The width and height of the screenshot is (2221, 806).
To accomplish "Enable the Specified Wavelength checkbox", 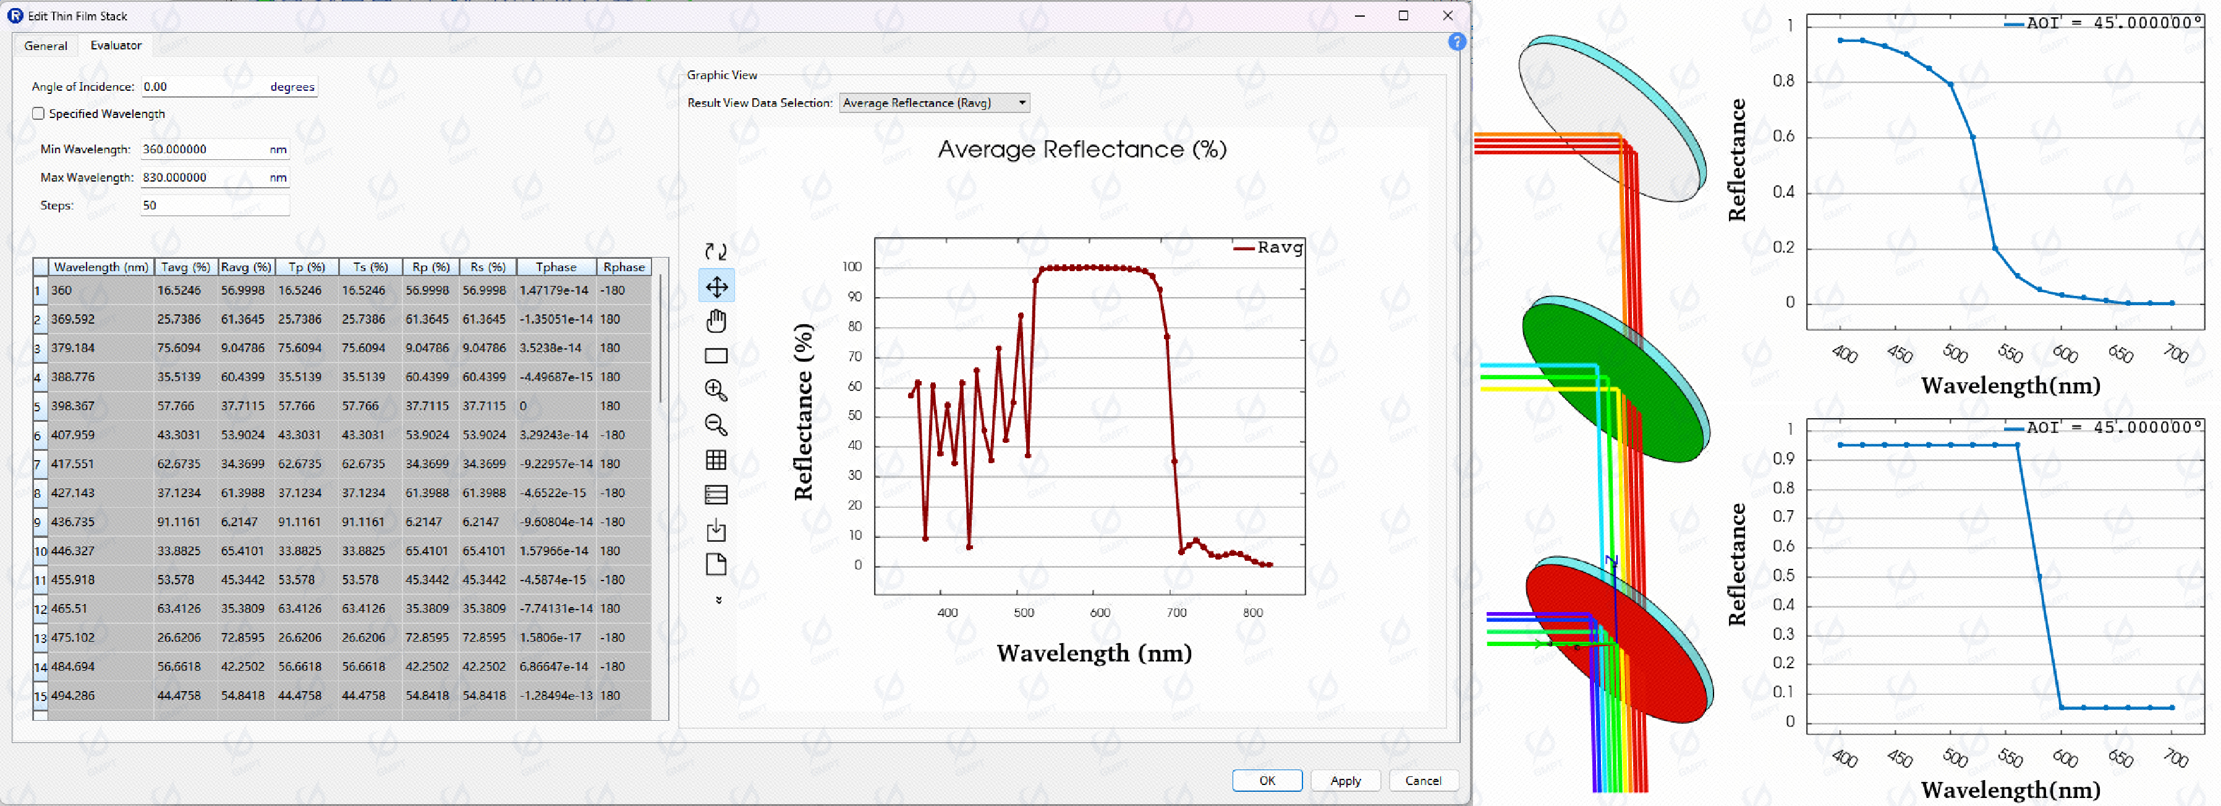I will point(38,114).
